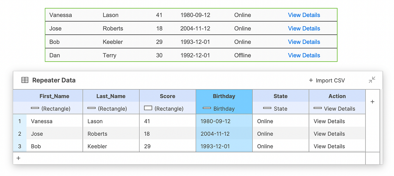Collapse the Repeater Data panel
The image size is (394, 176).
coord(372,80)
